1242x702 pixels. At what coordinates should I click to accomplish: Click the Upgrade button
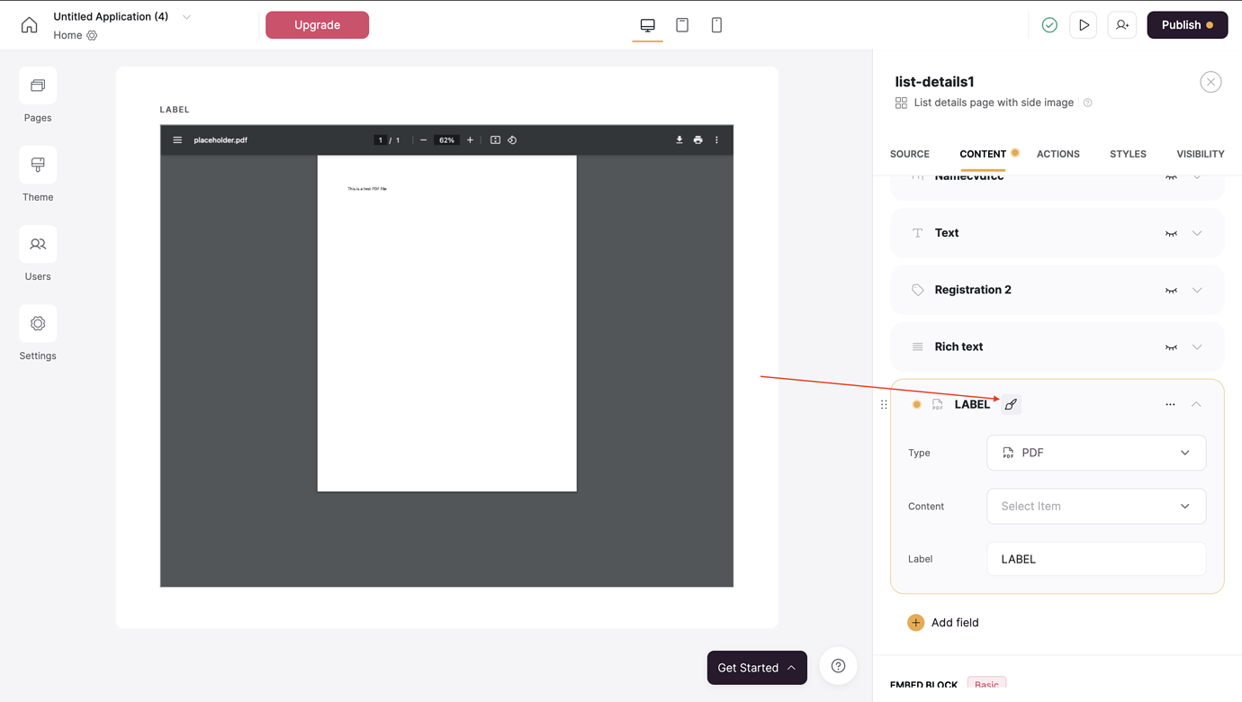[317, 24]
